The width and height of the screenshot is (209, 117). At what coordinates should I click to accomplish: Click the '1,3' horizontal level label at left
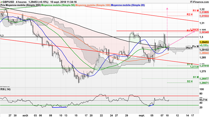(x=2, y=36)
